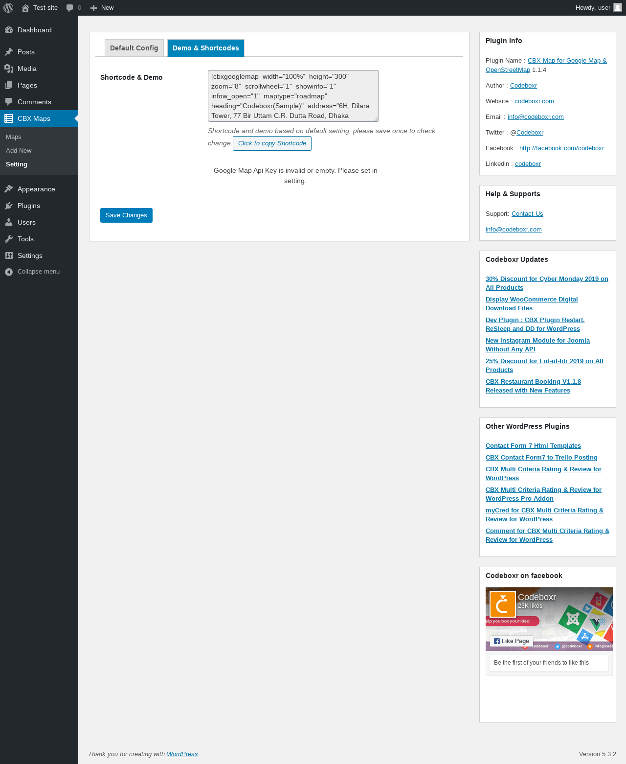Click the Shortcode & Demo label

132,77
